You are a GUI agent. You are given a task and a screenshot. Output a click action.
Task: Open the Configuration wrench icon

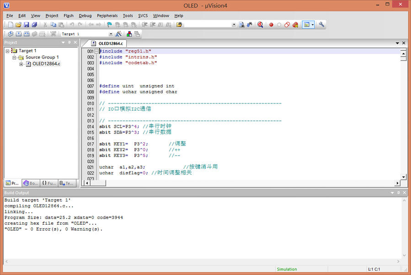[321, 25]
